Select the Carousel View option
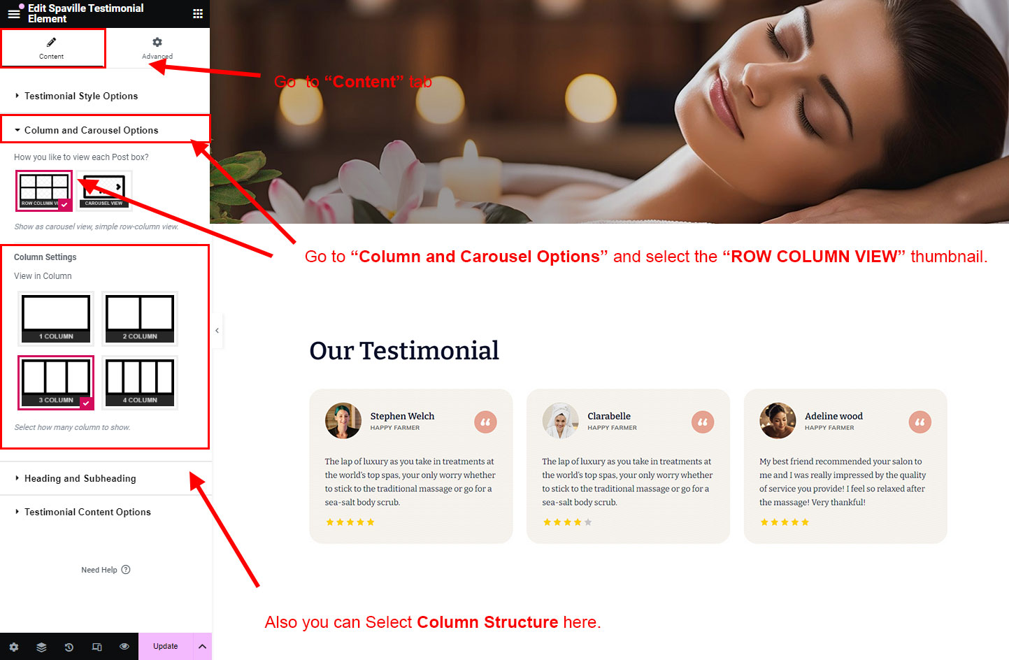This screenshot has height=660, width=1009. tap(104, 190)
